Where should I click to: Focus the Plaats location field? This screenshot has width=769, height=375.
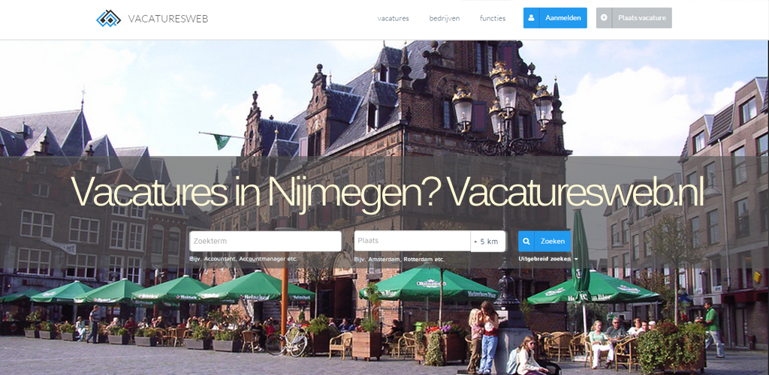412,241
